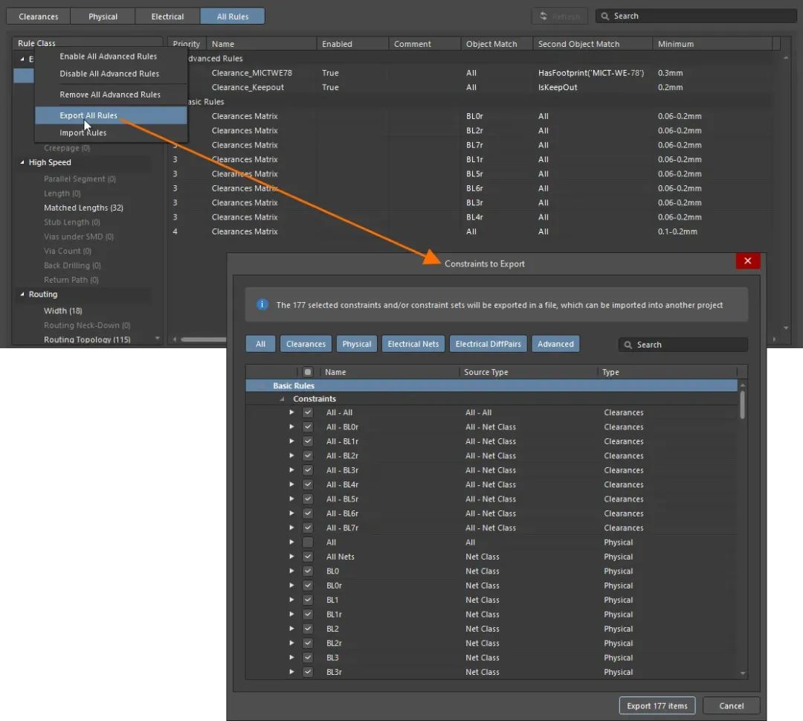The height and width of the screenshot is (721, 803).
Task: Sort by the Source Type column header
Action: 528,372
